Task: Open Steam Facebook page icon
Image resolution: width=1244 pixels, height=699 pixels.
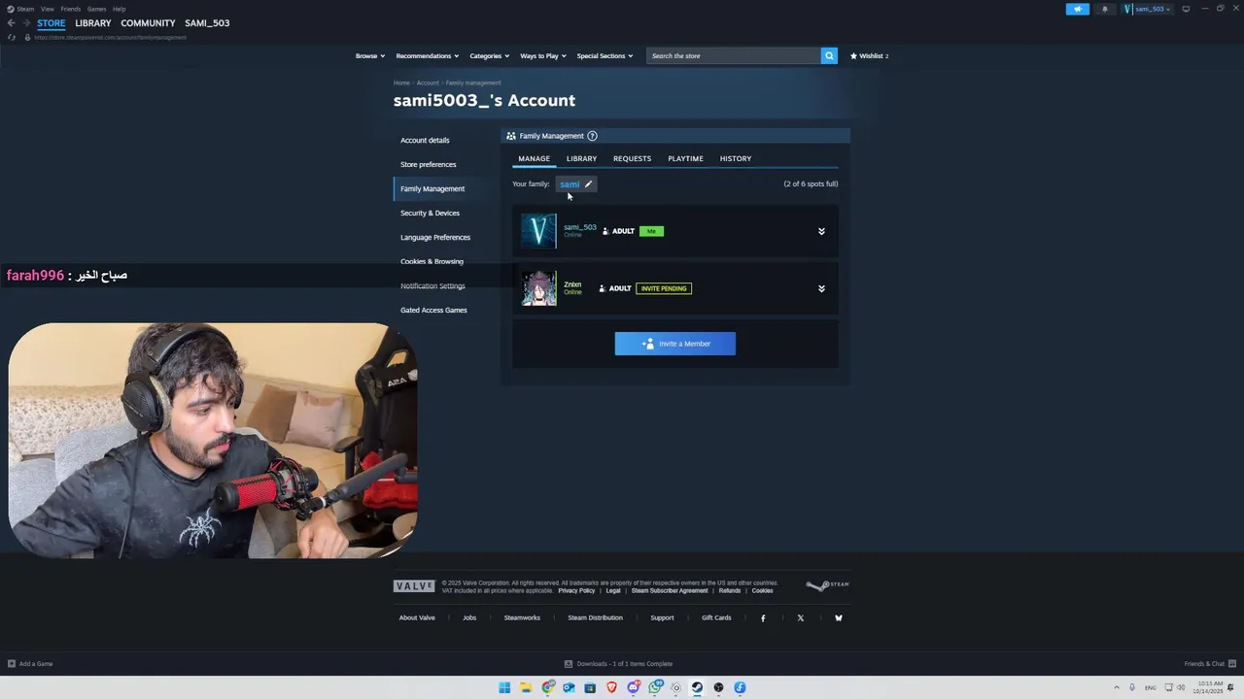Action: pyautogui.click(x=763, y=617)
